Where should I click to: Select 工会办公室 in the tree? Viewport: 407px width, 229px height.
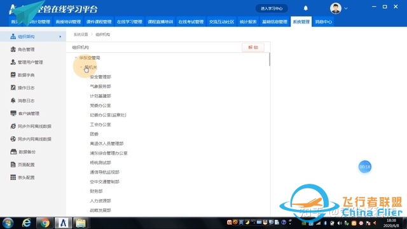[x=100, y=125]
